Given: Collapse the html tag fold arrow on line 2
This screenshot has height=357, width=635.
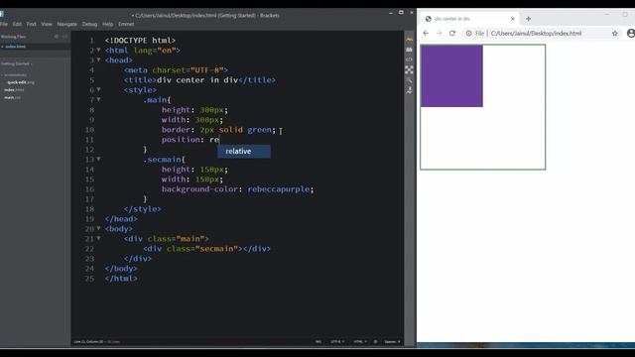Looking at the screenshot, I should 98,50.
